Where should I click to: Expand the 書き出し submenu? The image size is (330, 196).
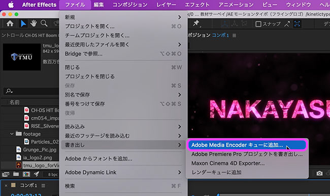pos(123,145)
